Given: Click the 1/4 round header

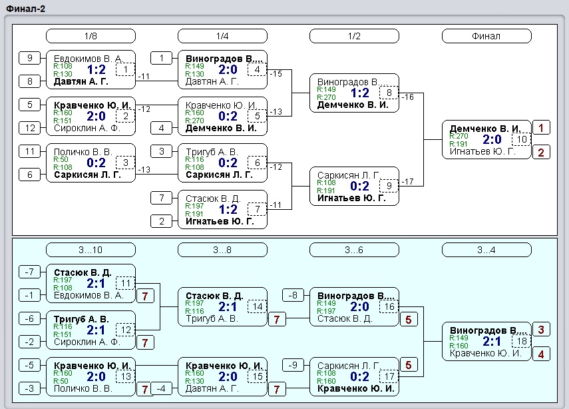Looking at the screenshot, I should coord(222,36).
